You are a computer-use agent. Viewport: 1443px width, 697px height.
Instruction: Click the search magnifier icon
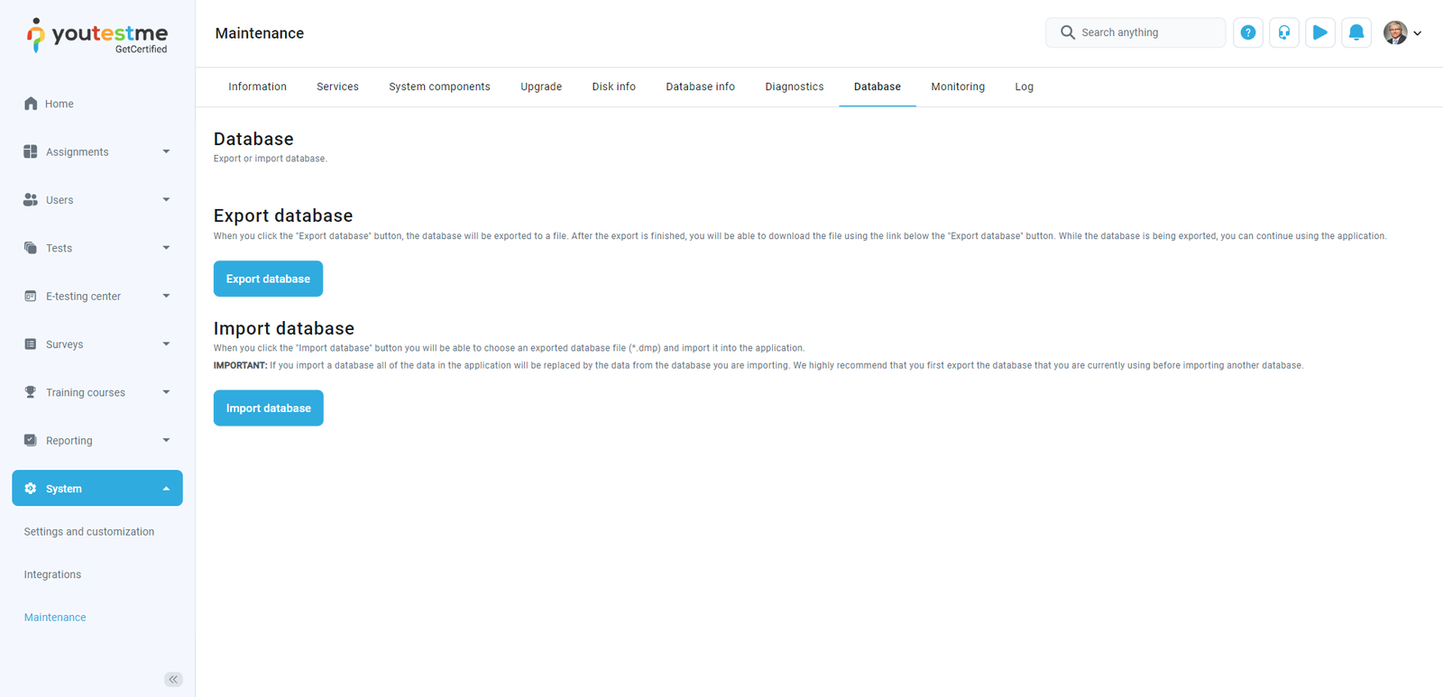[x=1067, y=32]
